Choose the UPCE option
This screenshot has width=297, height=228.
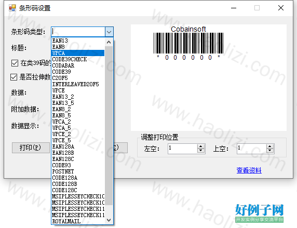78,90
